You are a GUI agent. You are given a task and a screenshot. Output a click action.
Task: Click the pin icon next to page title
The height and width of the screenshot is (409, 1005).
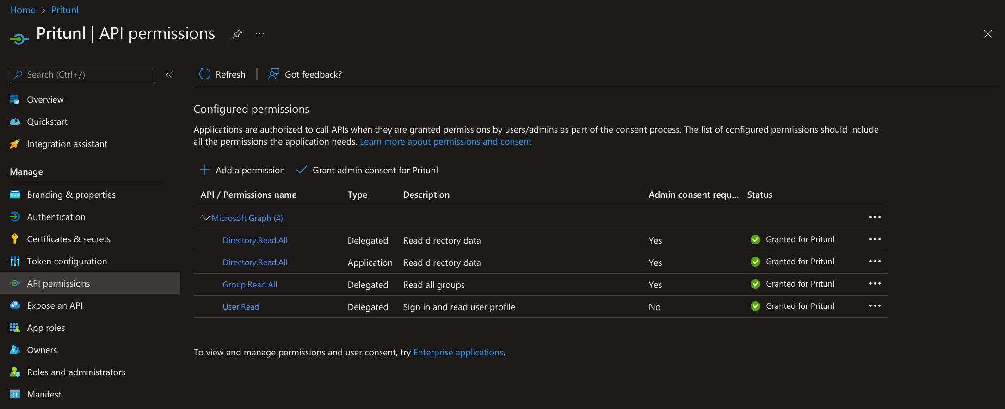pos(237,34)
